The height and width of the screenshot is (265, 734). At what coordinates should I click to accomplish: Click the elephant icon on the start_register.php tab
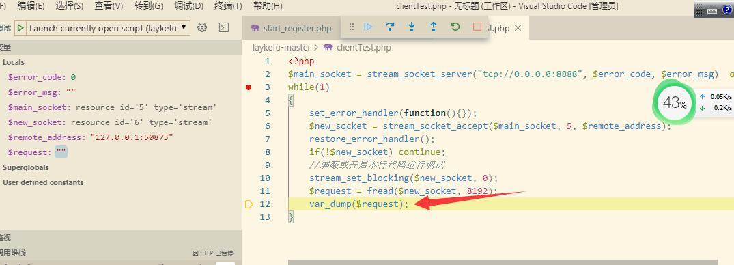255,28
